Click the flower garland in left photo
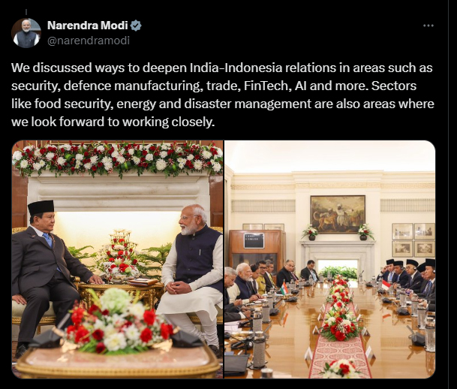Screen dimensions: 457x389 pos(118,159)
